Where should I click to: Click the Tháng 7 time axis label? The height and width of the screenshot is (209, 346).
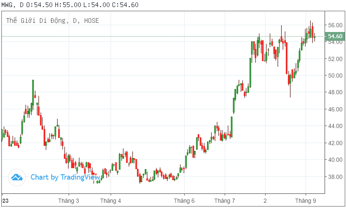pos(224,201)
